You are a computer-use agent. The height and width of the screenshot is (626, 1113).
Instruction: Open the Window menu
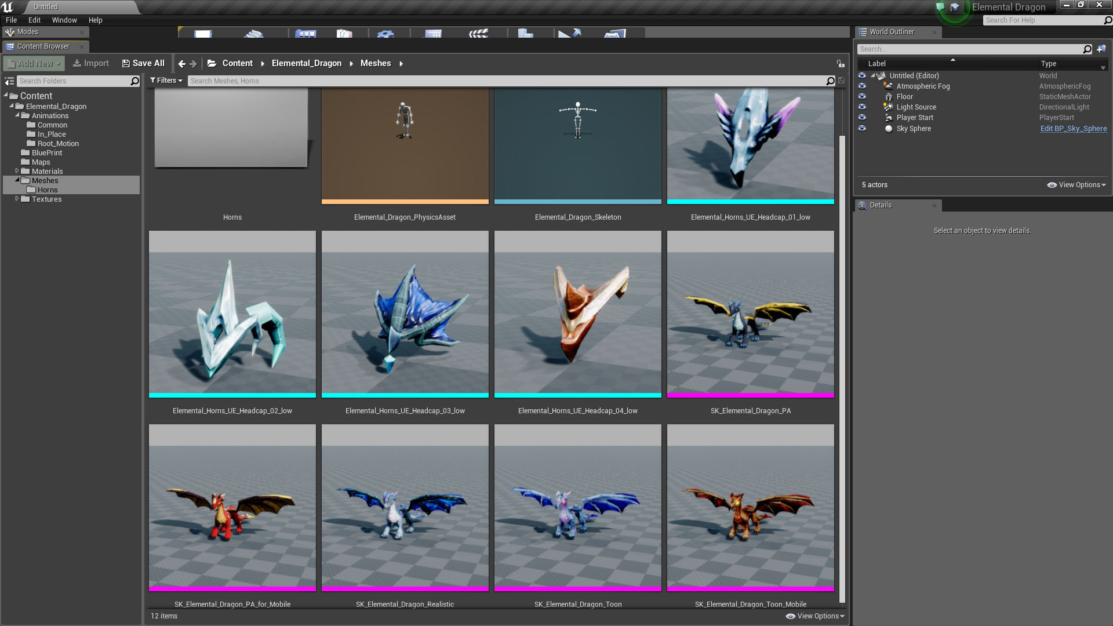click(64, 20)
